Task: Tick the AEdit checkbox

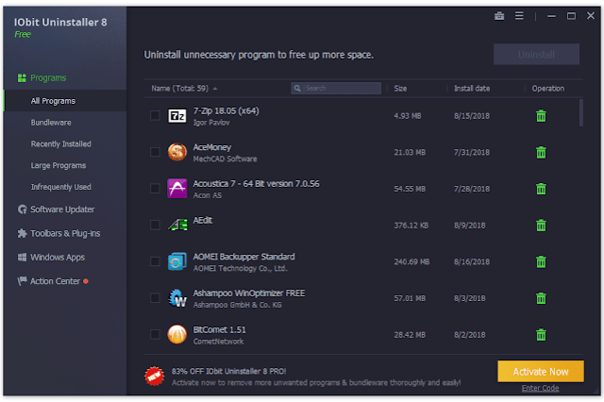Action: click(x=155, y=225)
